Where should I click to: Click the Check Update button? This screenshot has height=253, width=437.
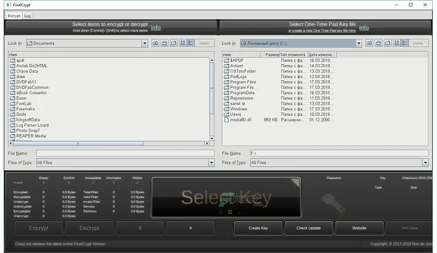pyautogui.click(x=308, y=228)
